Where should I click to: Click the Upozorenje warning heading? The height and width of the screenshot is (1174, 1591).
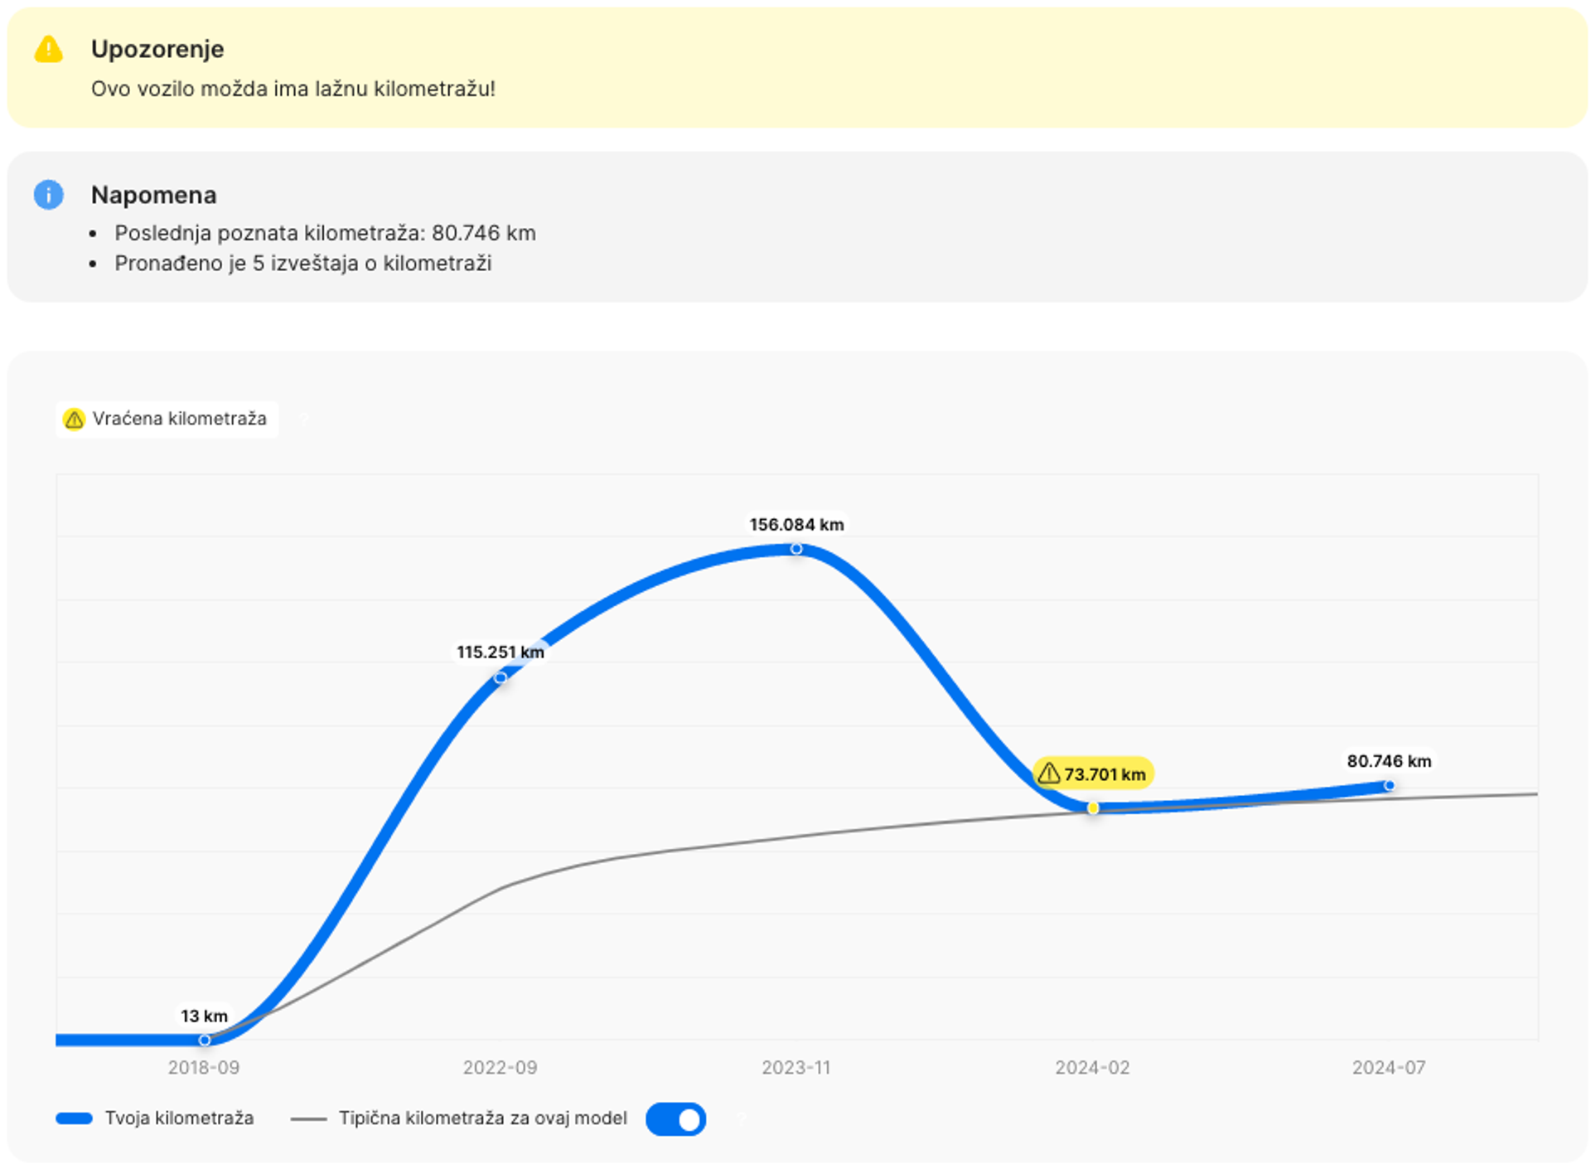click(157, 49)
